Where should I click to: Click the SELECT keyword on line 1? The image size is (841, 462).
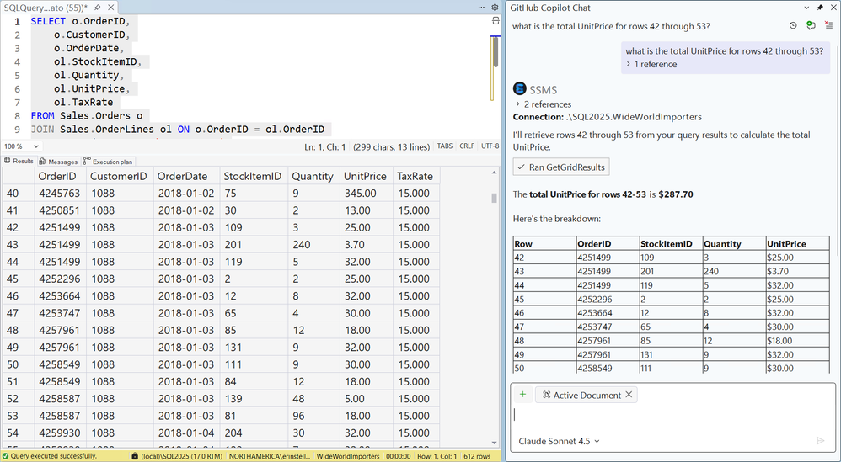click(x=49, y=21)
